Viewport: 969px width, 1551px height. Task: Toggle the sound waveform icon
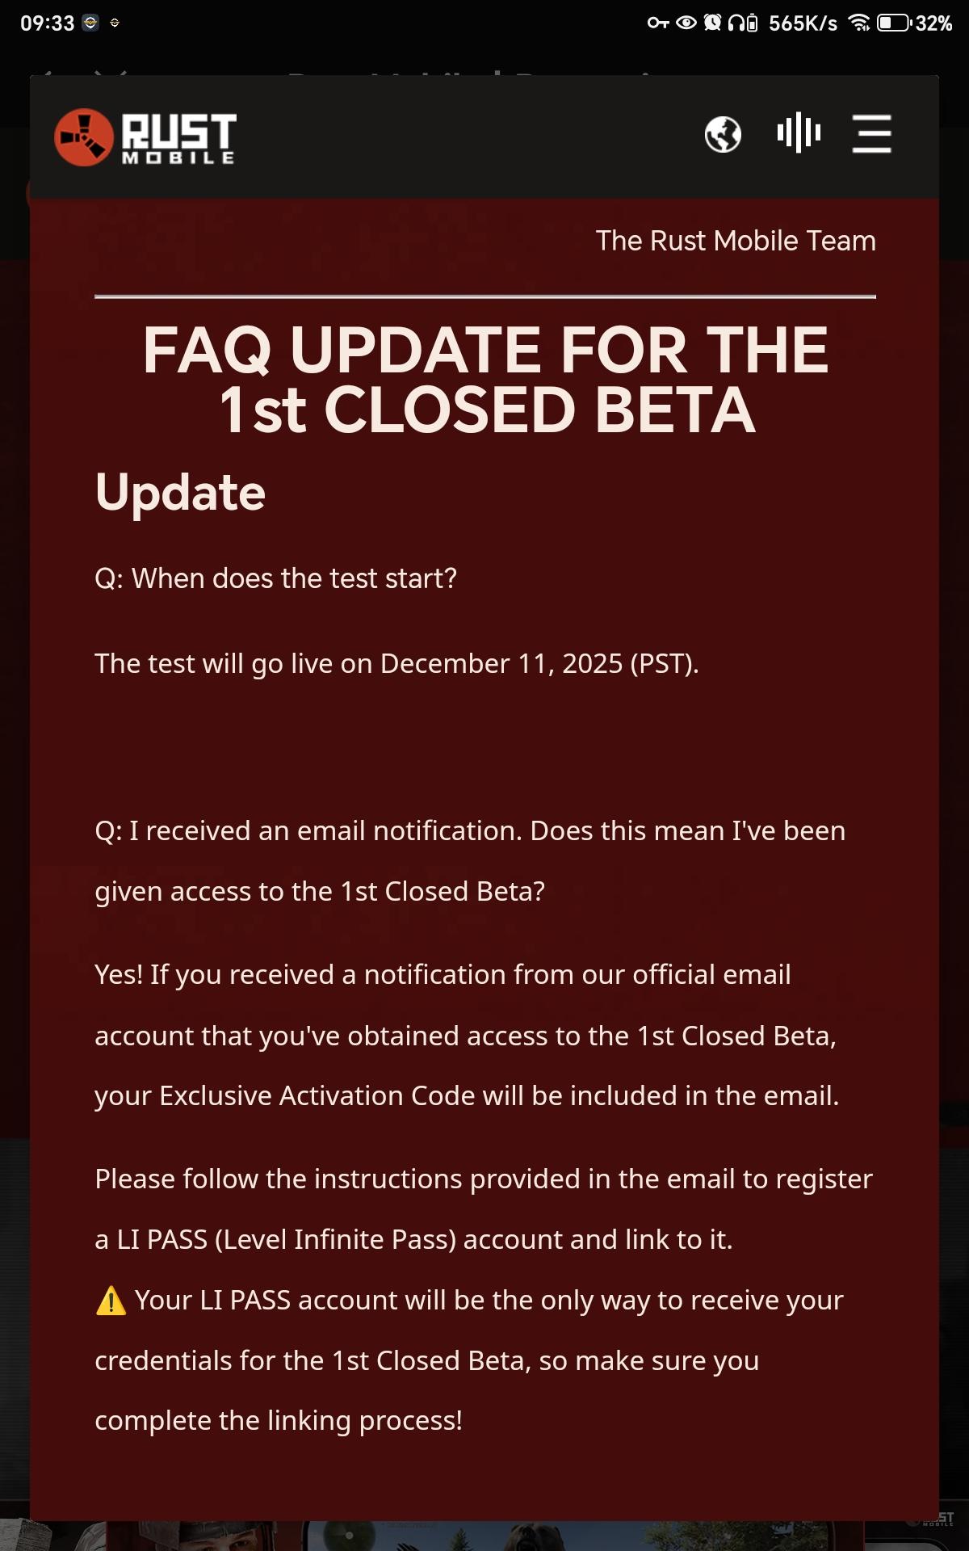click(x=799, y=132)
